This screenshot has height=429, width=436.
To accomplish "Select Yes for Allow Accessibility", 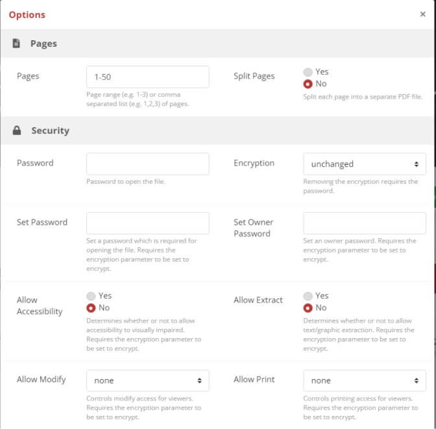I will coord(91,296).
